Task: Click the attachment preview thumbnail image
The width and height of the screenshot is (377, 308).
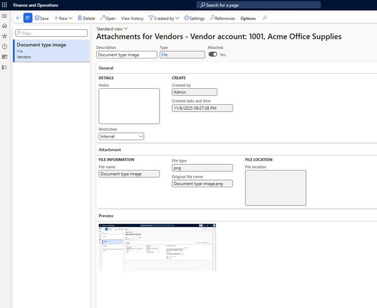Action: [157, 247]
